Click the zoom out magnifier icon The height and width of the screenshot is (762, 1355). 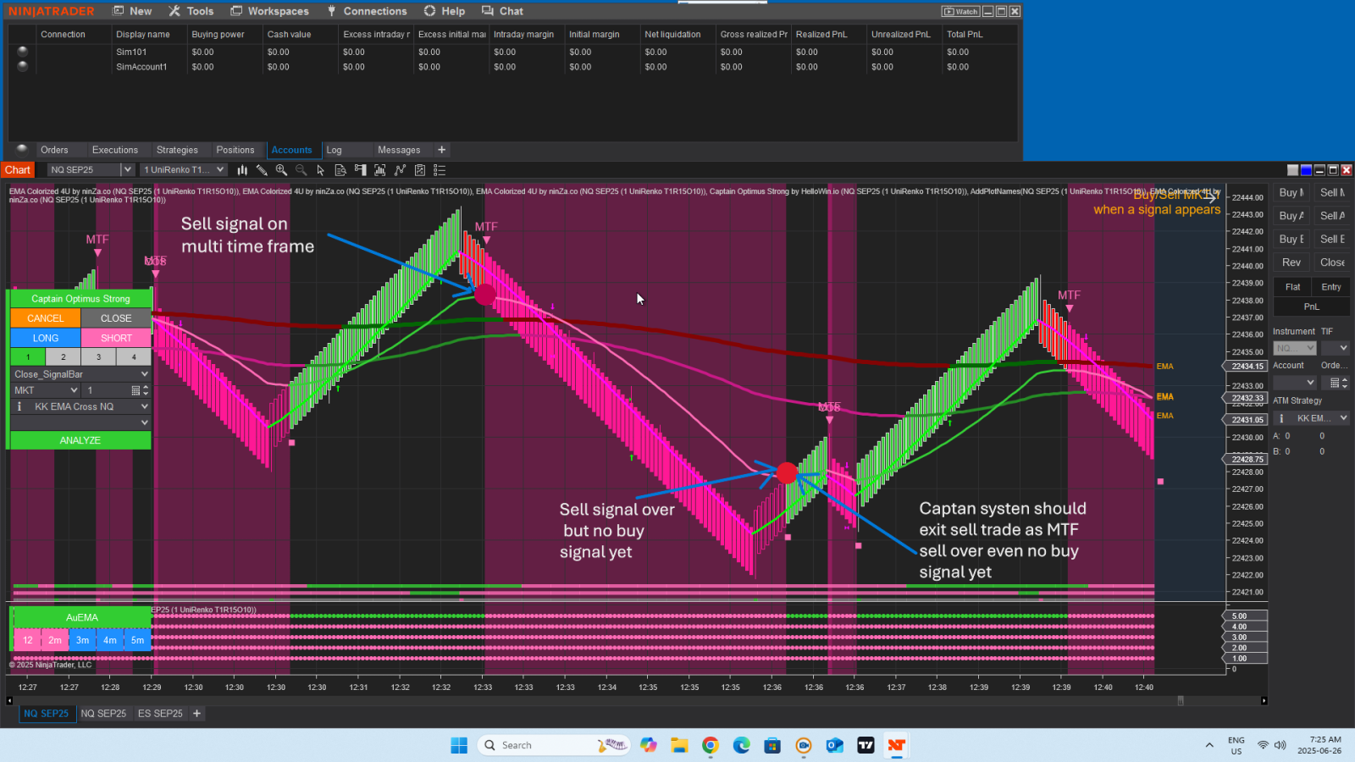click(301, 170)
